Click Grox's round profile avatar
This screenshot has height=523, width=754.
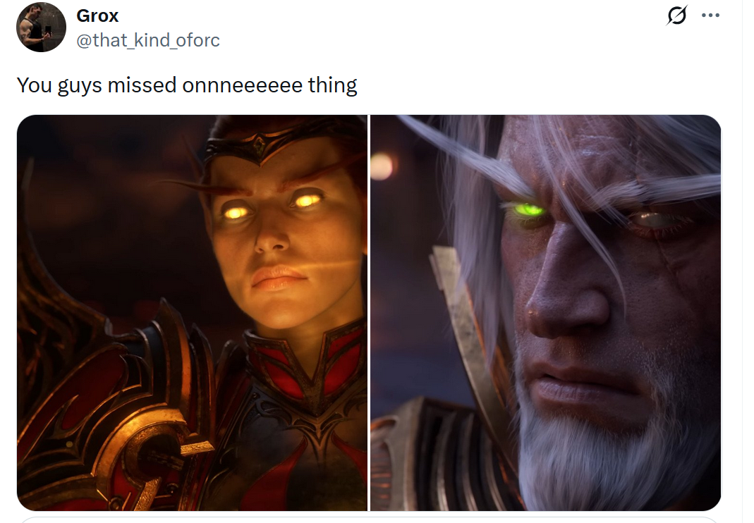42,27
